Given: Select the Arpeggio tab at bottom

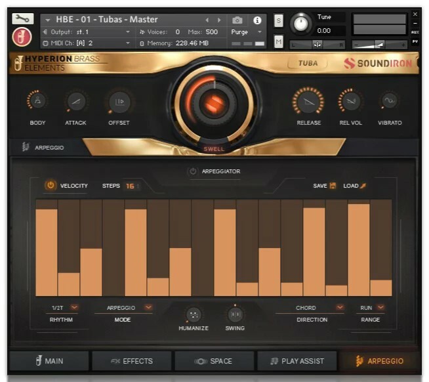Looking at the screenshot, I should [x=380, y=361].
